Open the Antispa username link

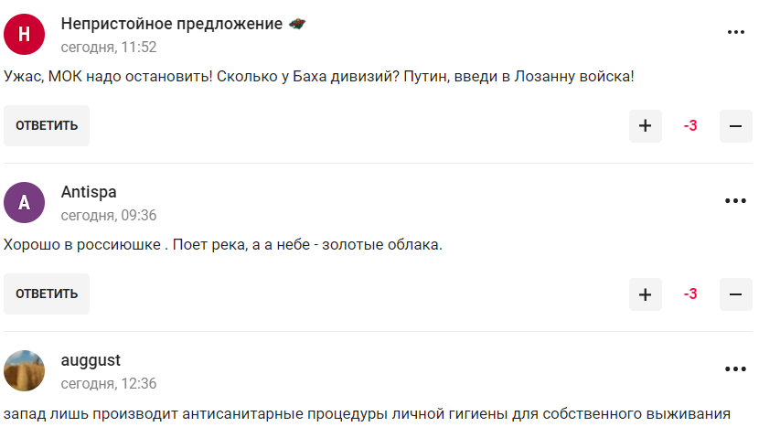[89, 192]
